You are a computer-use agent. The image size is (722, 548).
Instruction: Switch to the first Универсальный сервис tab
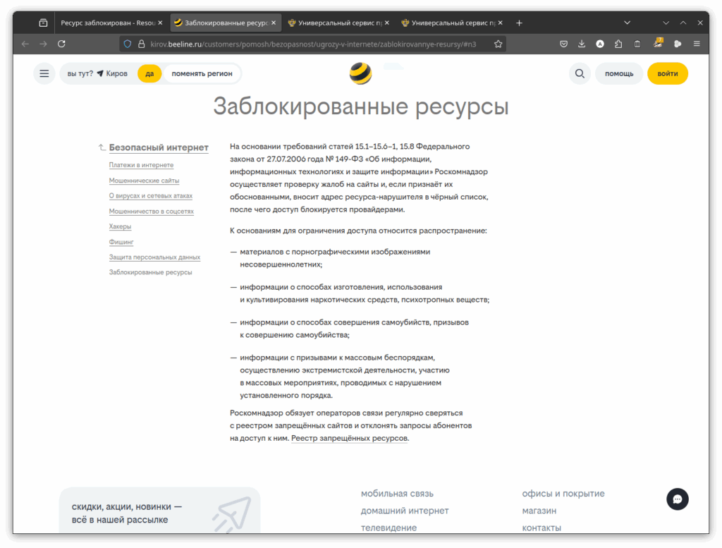[x=339, y=23]
